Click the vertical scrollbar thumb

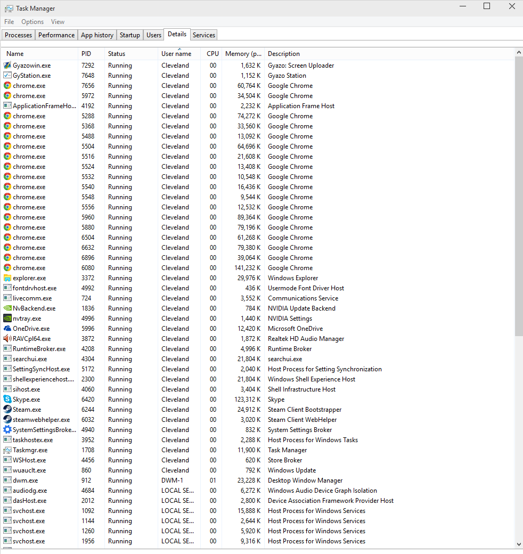pos(519,196)
